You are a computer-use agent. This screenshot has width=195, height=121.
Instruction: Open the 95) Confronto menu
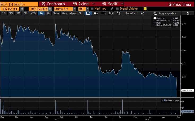click(x=53, y=4)
